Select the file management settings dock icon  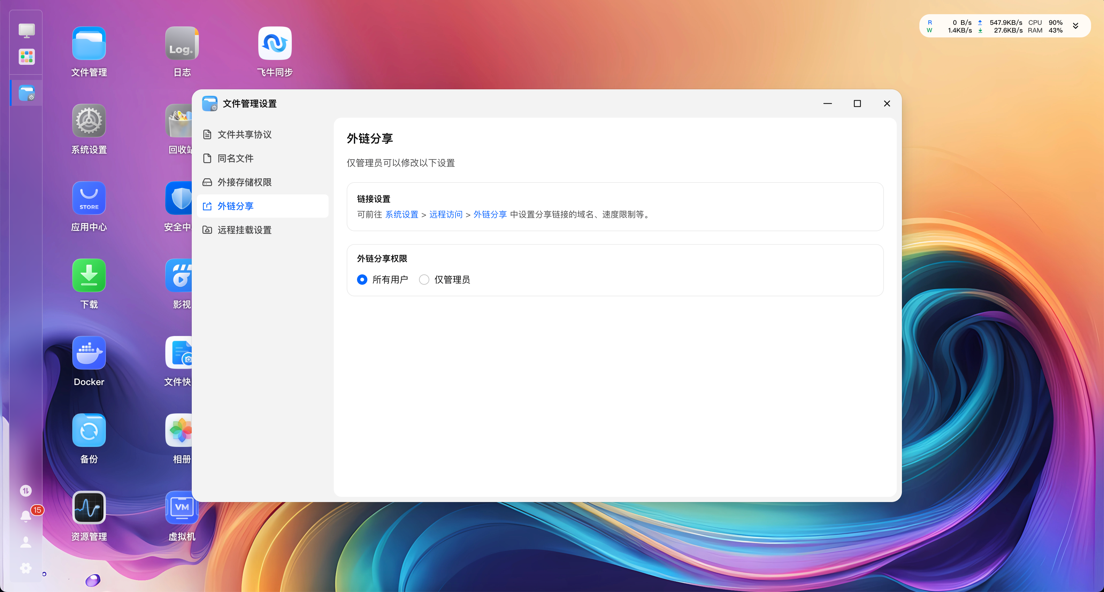26,93
